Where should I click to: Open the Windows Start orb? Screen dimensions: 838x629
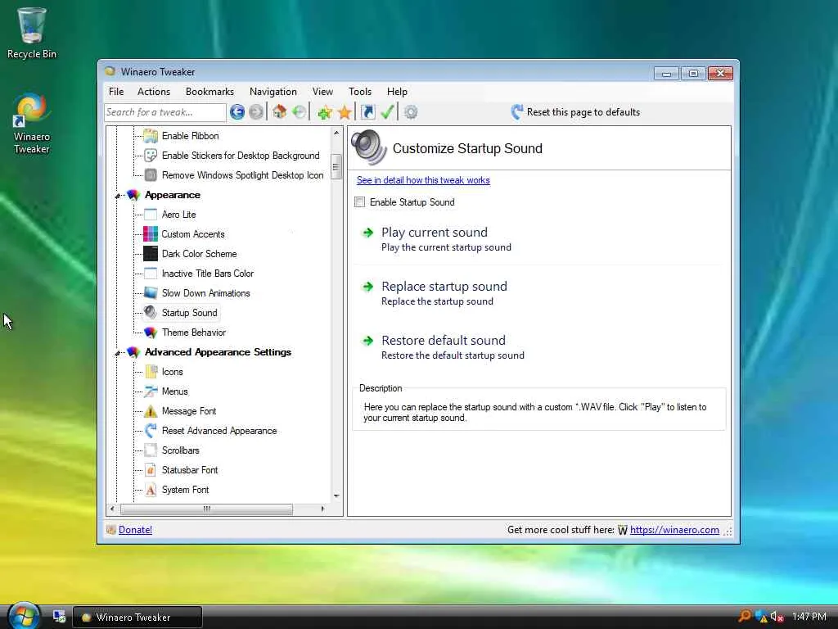tap(24, 616)
